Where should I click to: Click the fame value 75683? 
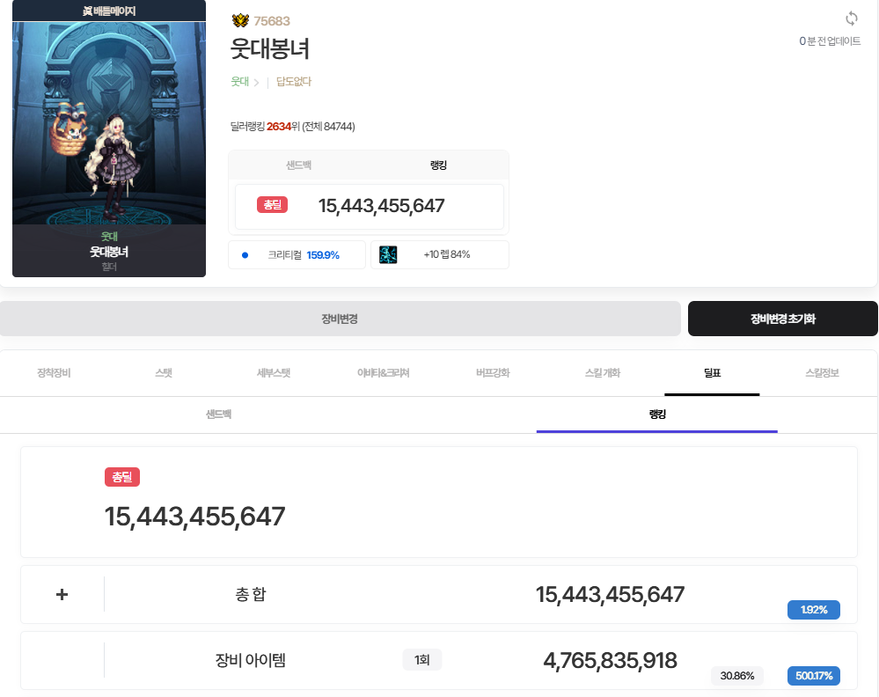click(x=272, y=21)
